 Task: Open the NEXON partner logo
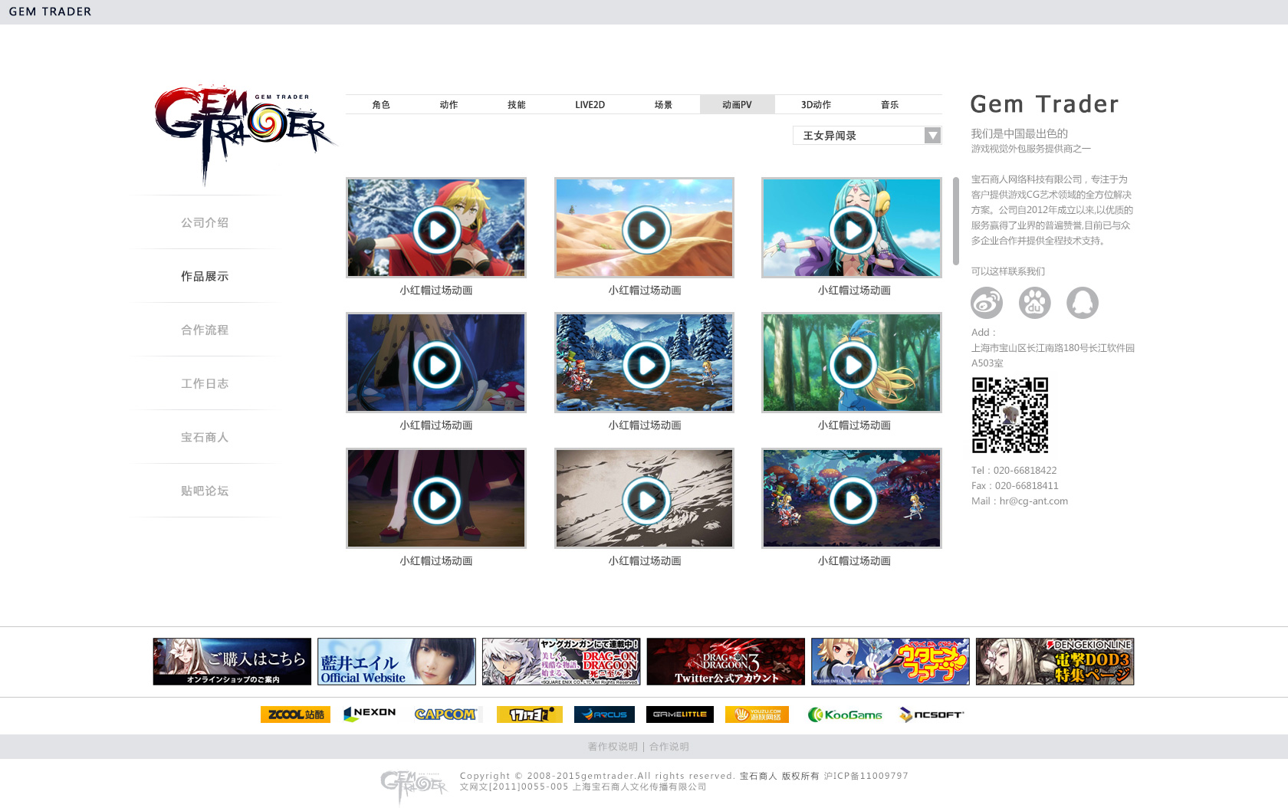(x=370, y=714)
